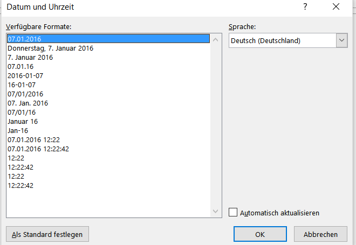Confirm with the OK button
356x245 pixels.
pyautogui.click(x=260, y=234)
